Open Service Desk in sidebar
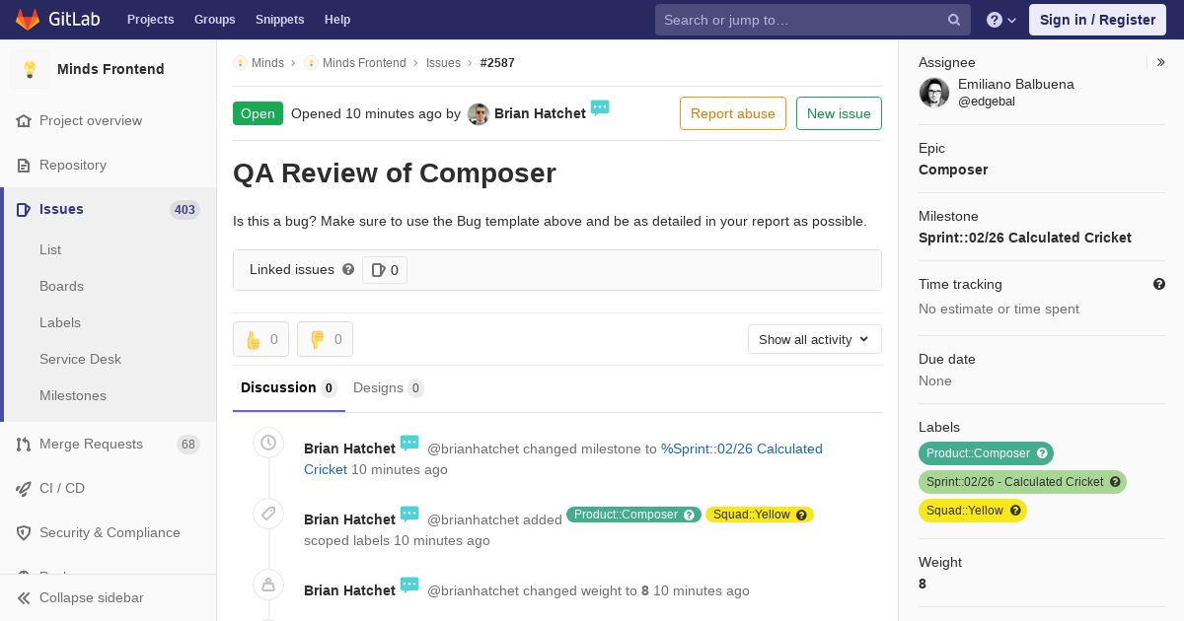Screen dimensions: 1184x621 pyautogui.click(x=80, y=359)
